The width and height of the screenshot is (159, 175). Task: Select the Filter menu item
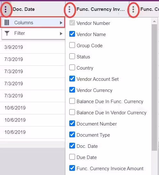click(x=33, y=33)
